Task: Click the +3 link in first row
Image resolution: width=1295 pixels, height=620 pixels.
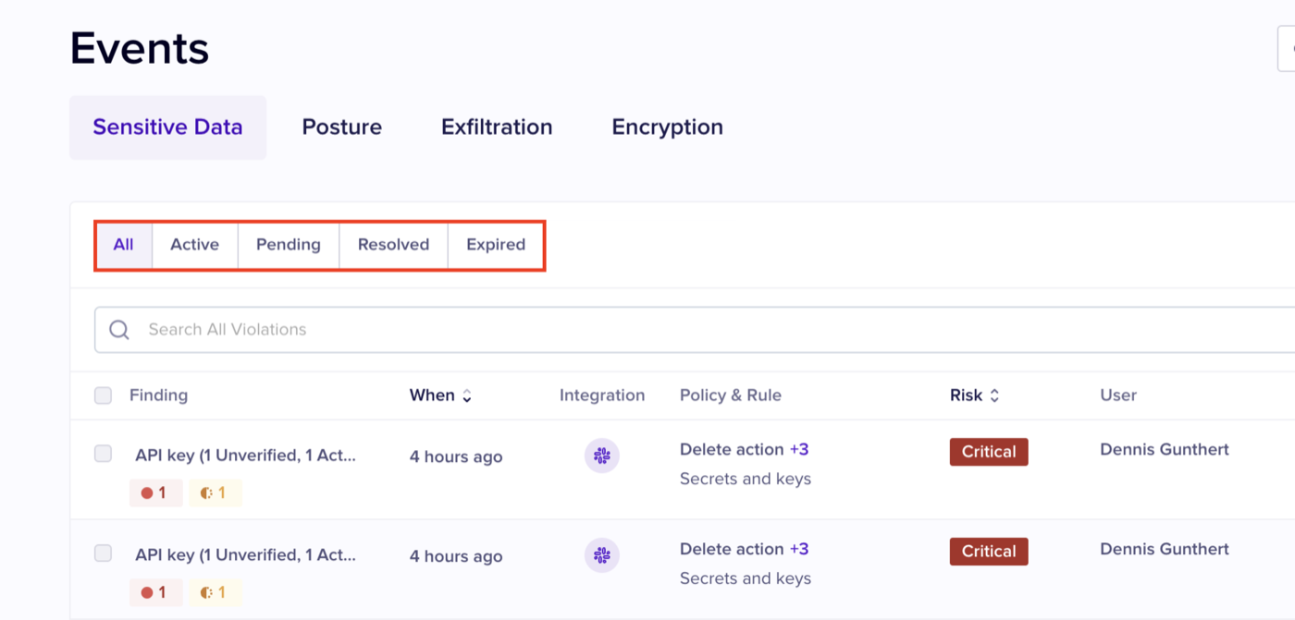Action: 799,449
